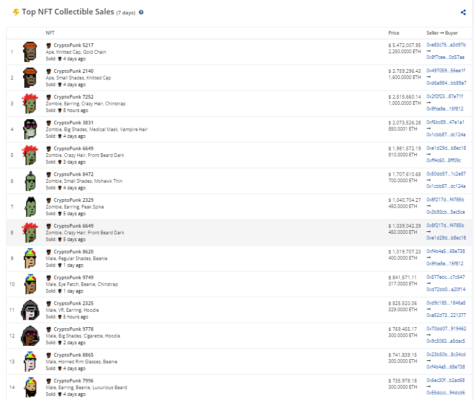Open CryptoPunk 2325 hoodie avatar

click(x=30, y=310)
